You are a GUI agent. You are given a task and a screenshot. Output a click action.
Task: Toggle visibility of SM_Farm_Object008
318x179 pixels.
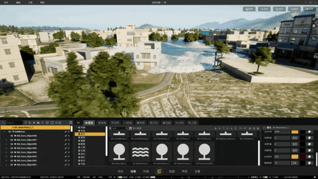pyautogui.click(x=11, y=136)
